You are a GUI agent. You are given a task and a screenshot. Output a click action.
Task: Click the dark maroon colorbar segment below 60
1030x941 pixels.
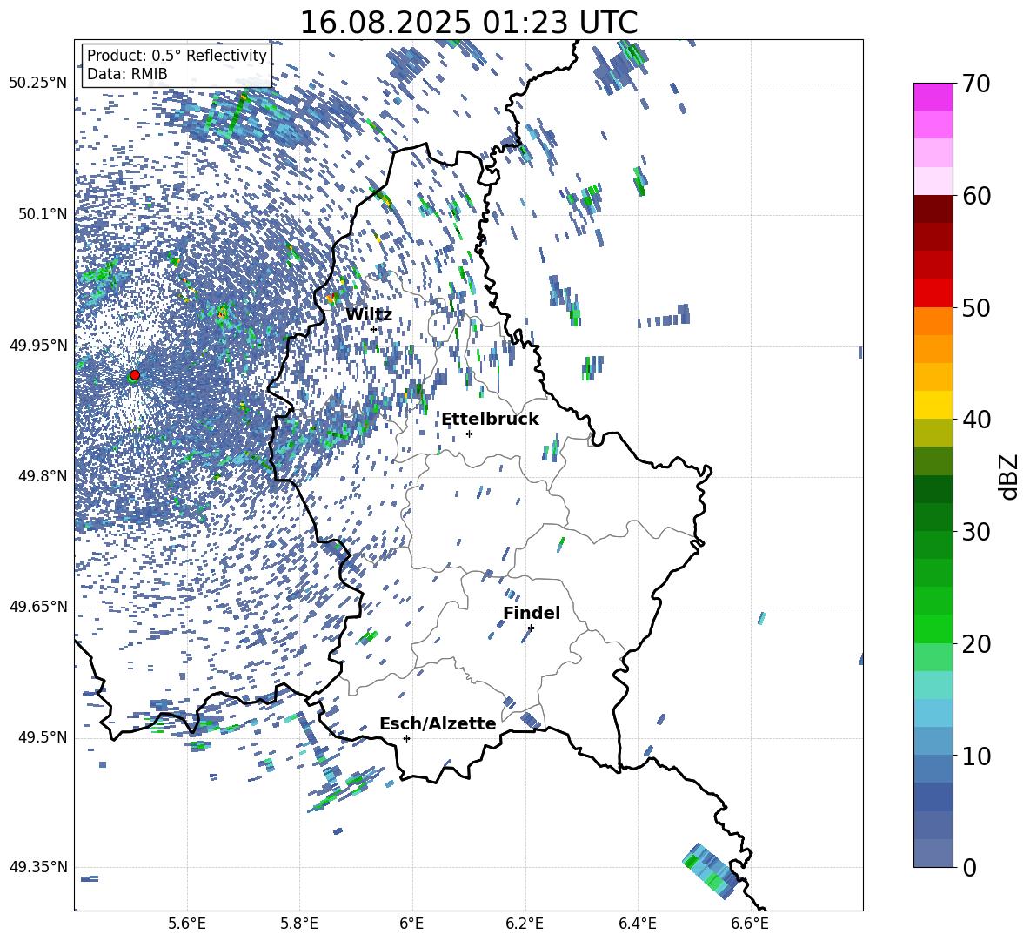coord(933,209)
